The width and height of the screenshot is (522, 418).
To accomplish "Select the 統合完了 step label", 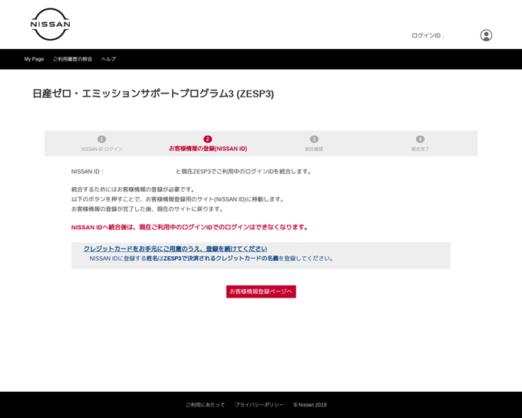I will coord(420,149).
